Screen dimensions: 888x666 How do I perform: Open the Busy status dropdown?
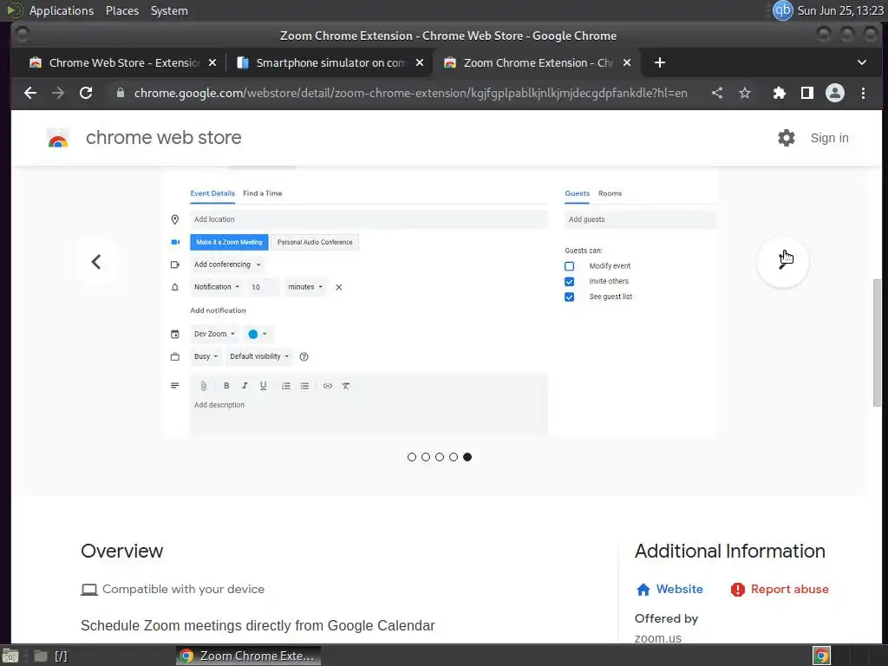(206, 356)
